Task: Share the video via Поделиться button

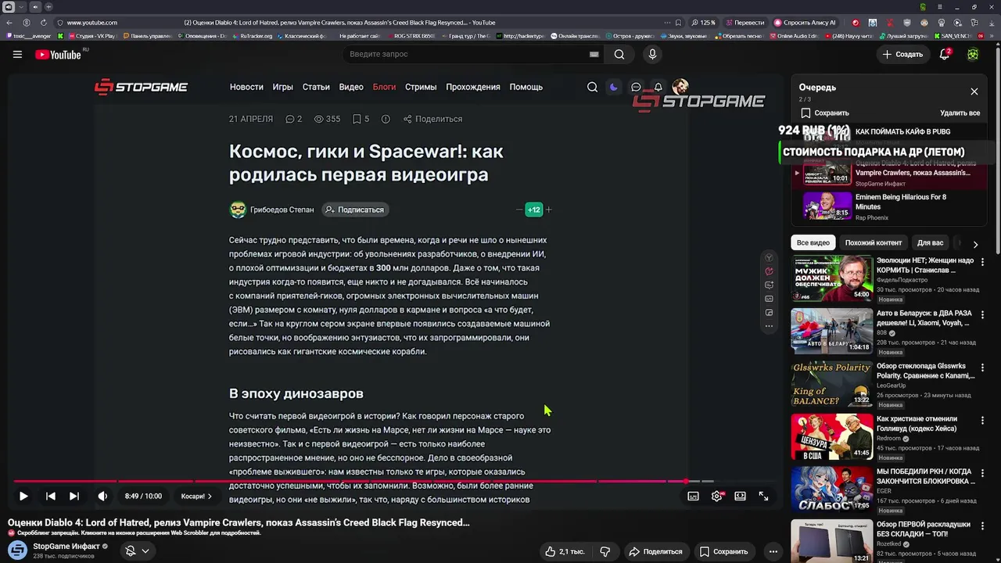Action: tap(655, 551)
